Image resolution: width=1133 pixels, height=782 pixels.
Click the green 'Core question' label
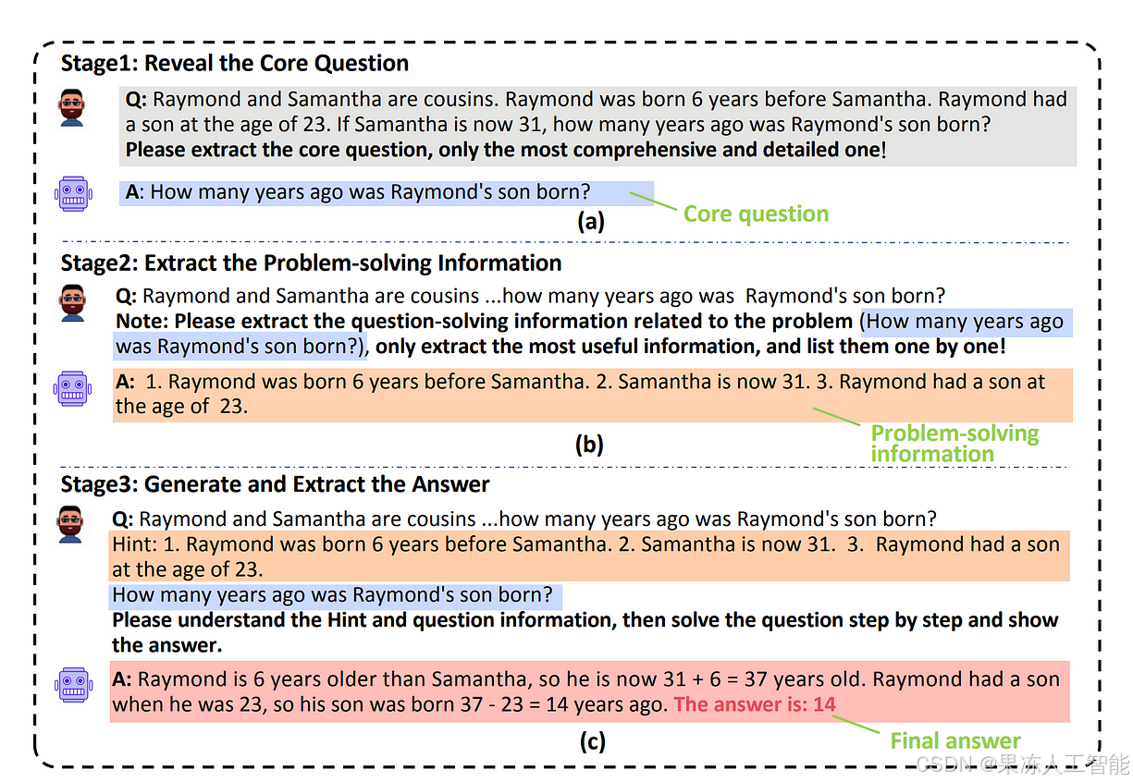click(756, 214)
